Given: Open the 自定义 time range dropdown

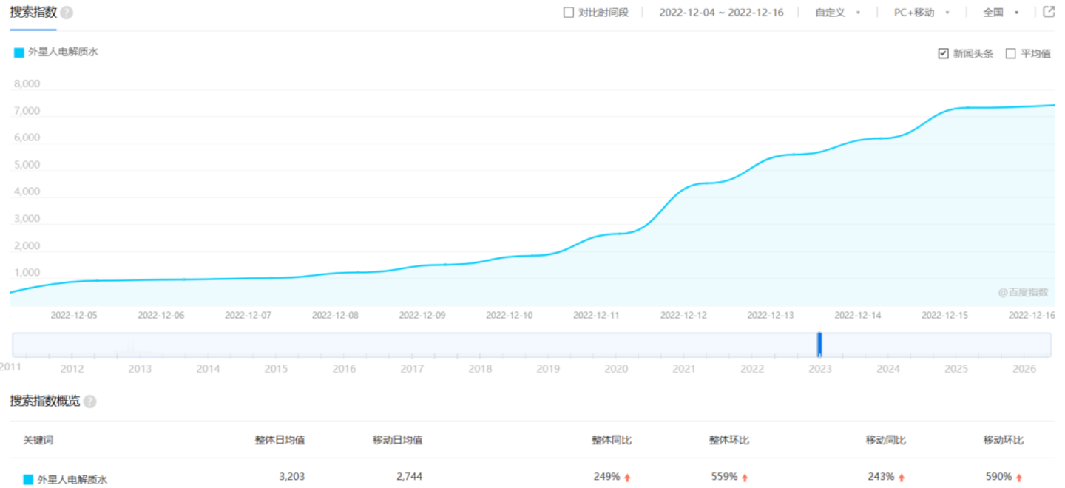Looking at the screenshot, I should 837,13.
